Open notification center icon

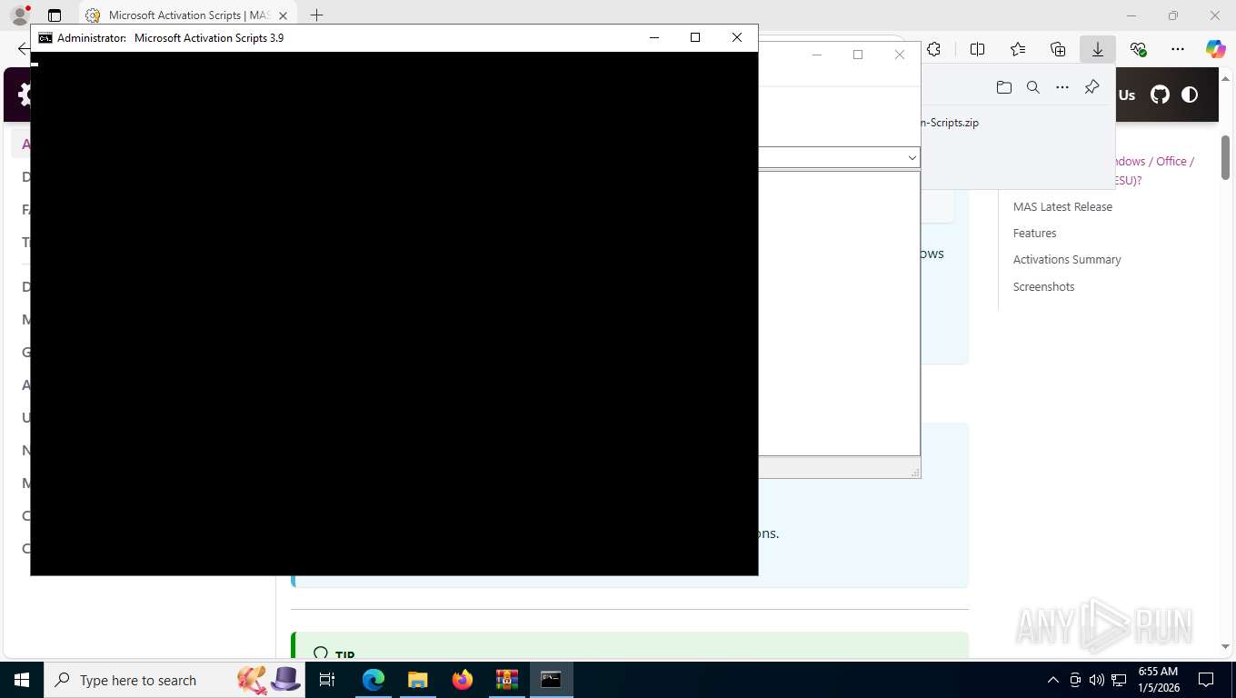click(x=1206, y=680)
